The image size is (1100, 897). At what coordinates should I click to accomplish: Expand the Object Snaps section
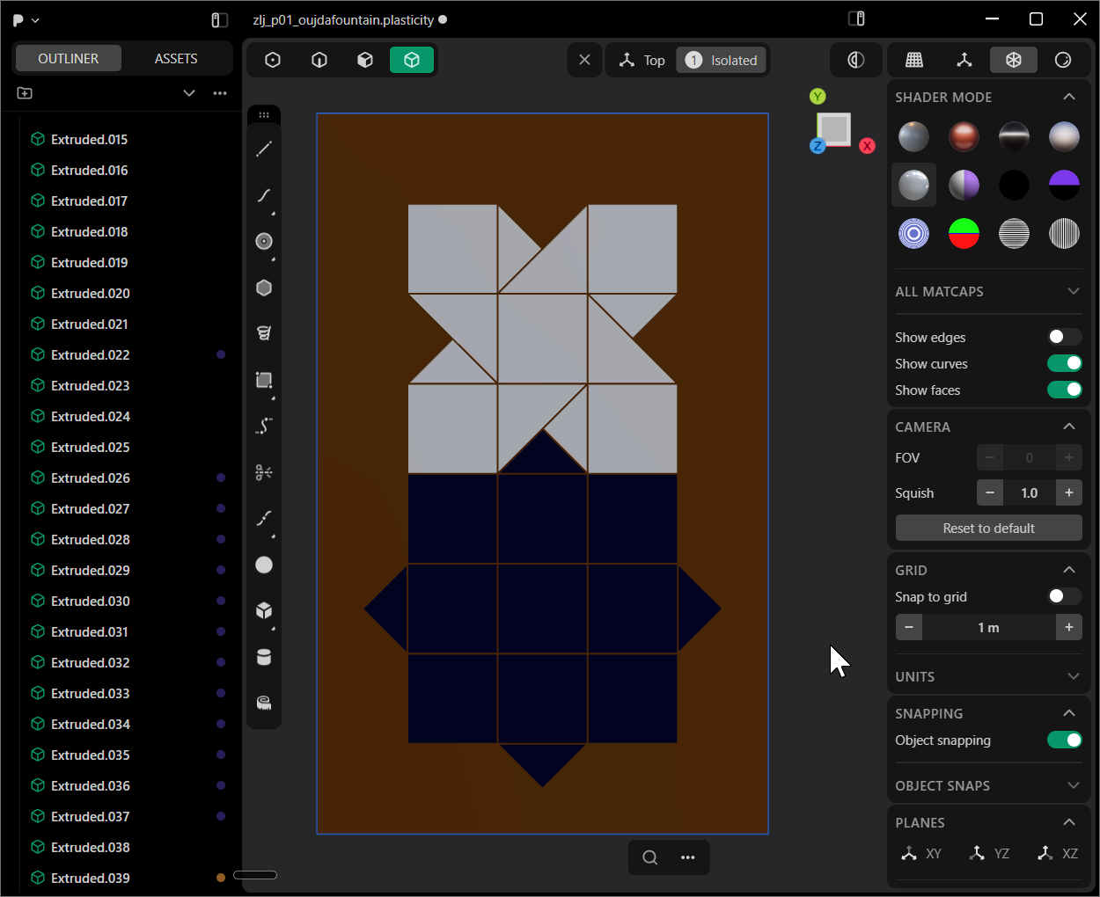(1073, 785)
